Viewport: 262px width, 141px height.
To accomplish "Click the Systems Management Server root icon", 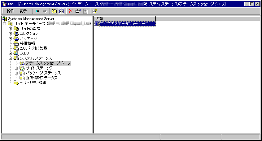I will click(x=5, y=19).
